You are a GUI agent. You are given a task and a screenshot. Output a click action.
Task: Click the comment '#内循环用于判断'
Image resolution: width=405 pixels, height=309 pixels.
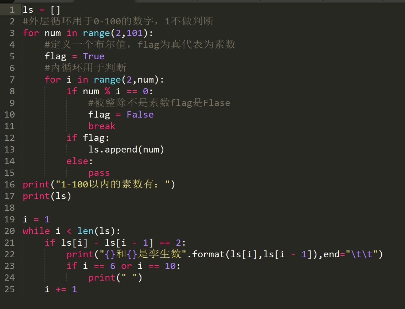click(x=85, y=68)
